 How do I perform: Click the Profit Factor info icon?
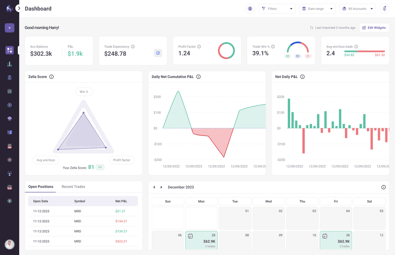point(199,47)
